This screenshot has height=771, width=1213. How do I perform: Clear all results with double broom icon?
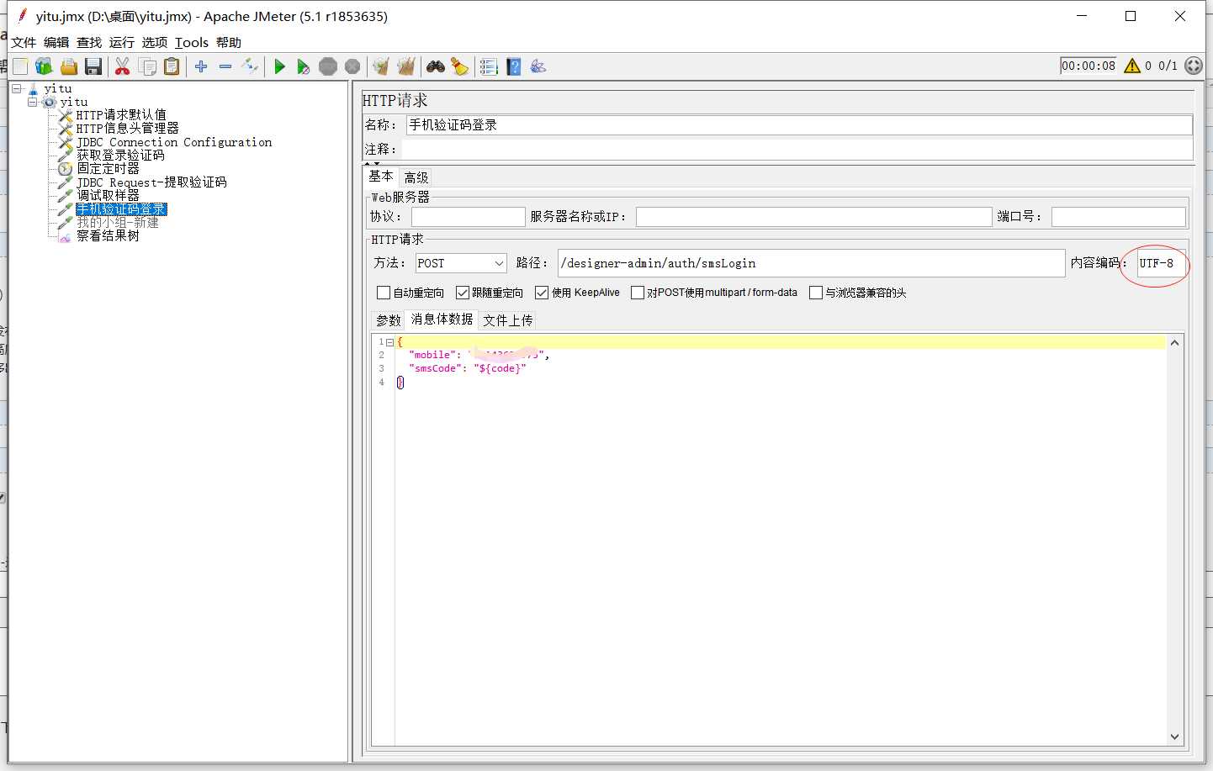[406, 66]
